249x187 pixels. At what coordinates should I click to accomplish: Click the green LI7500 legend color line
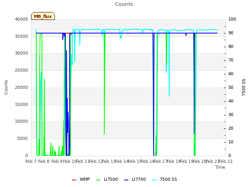coord(98,180)
